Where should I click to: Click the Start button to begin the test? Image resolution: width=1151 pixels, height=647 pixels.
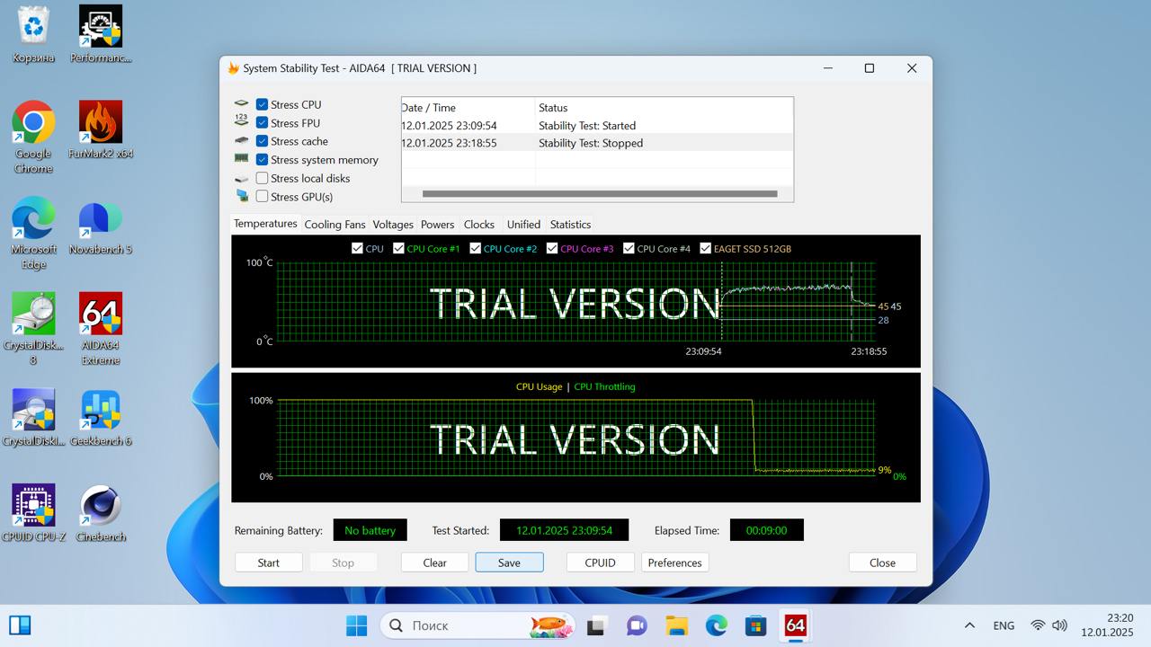point(269,563)
